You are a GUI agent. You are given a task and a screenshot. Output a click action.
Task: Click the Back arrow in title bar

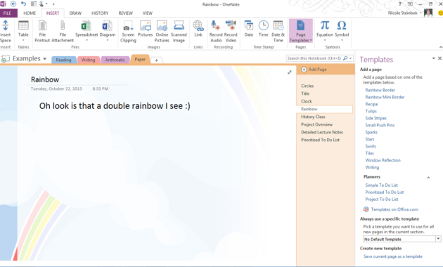coord(13,4)
